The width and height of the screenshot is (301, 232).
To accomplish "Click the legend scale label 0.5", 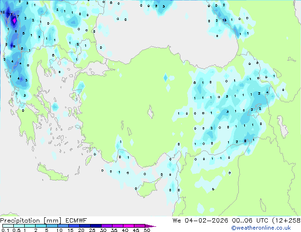I will coord(16,230).
